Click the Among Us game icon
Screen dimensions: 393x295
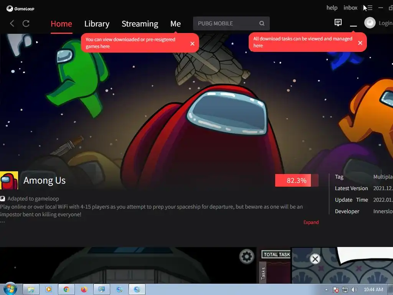(x=9, y=181)
